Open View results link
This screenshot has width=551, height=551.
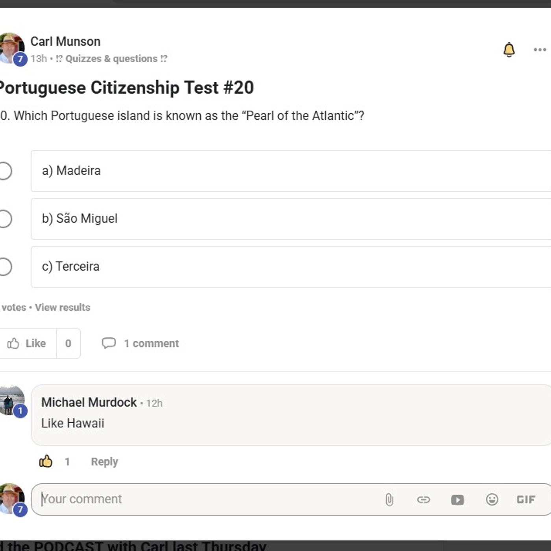[x=62, y=307]
